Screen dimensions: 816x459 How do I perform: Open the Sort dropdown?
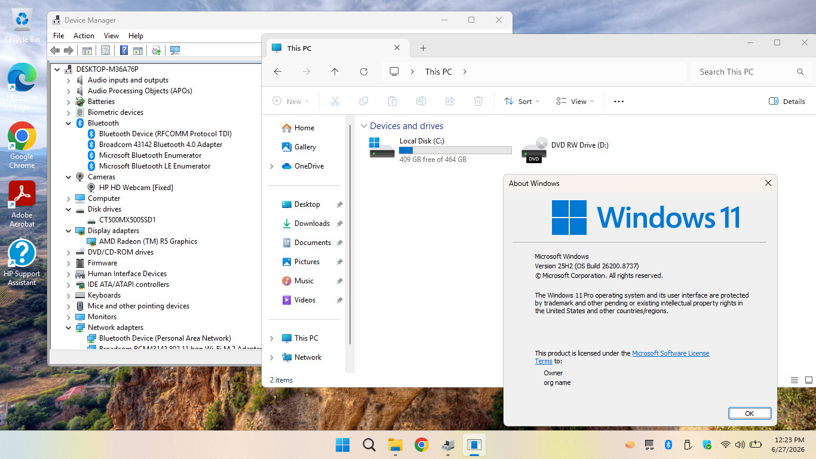click(522, 102)
